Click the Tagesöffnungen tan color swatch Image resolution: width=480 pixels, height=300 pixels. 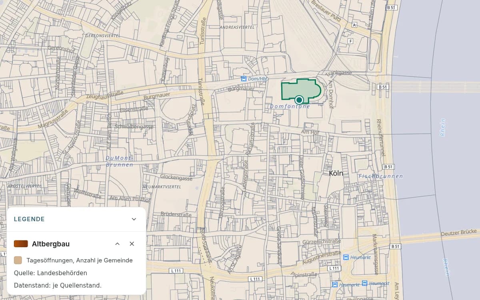[18, 260]
